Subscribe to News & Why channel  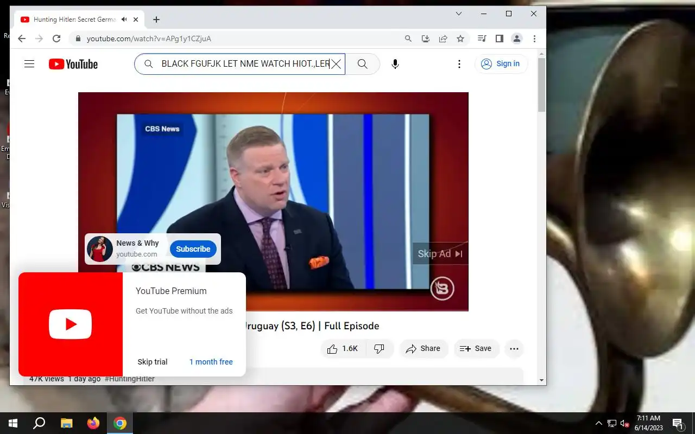pyautogui.click(x=193, y=249)
